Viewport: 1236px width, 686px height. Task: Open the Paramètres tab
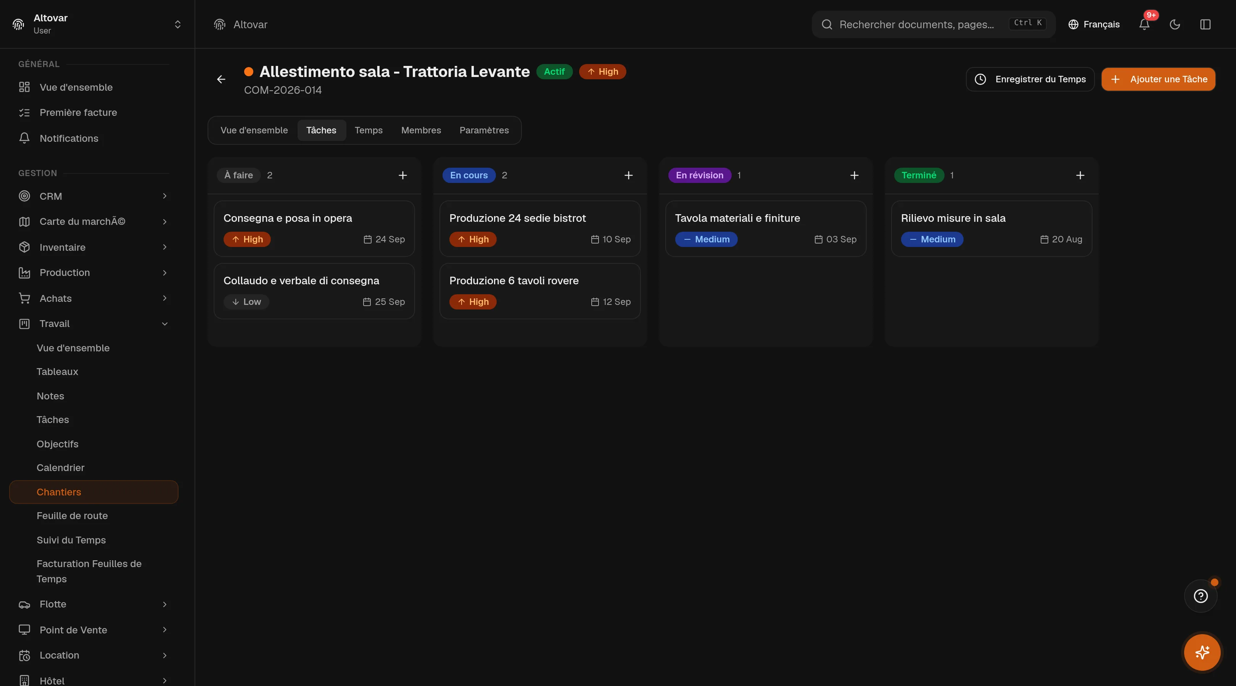[x=484, y=130]
